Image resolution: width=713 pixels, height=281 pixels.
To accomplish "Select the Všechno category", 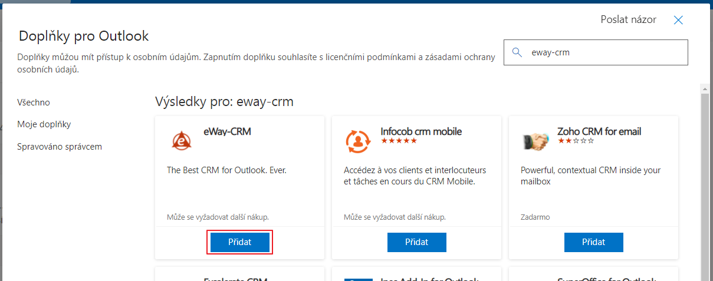I will click(34, 102).
